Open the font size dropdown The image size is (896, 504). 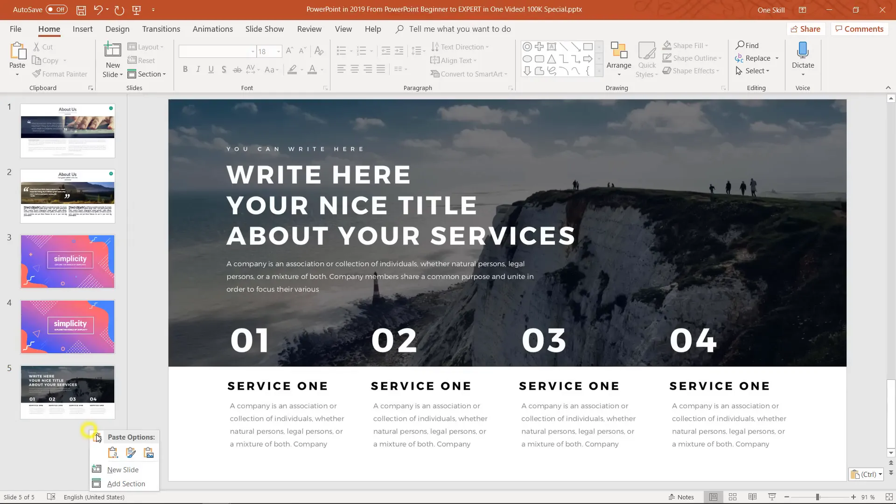[279, 51]
